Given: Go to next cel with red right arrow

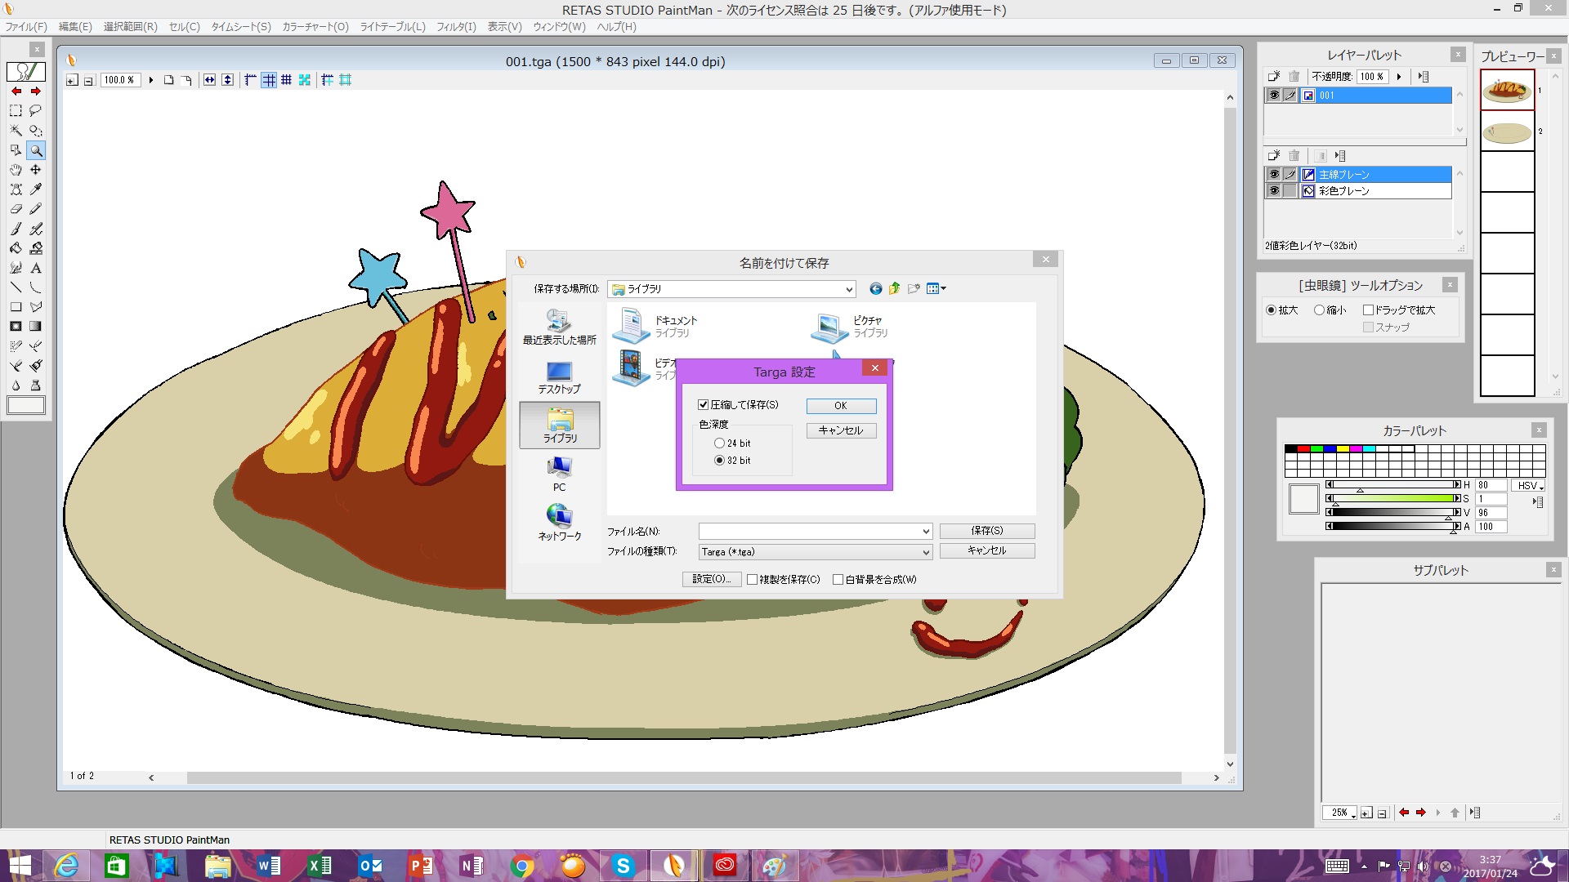Looking at the screenshot, I should tap(36, 91).
